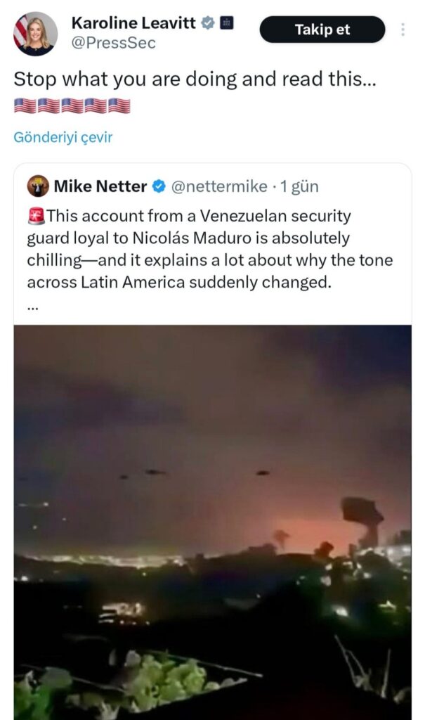Click the "Stop what you are doing" post text
The width and height of the screenshot is (425, 720).
[x=195, y=80]
